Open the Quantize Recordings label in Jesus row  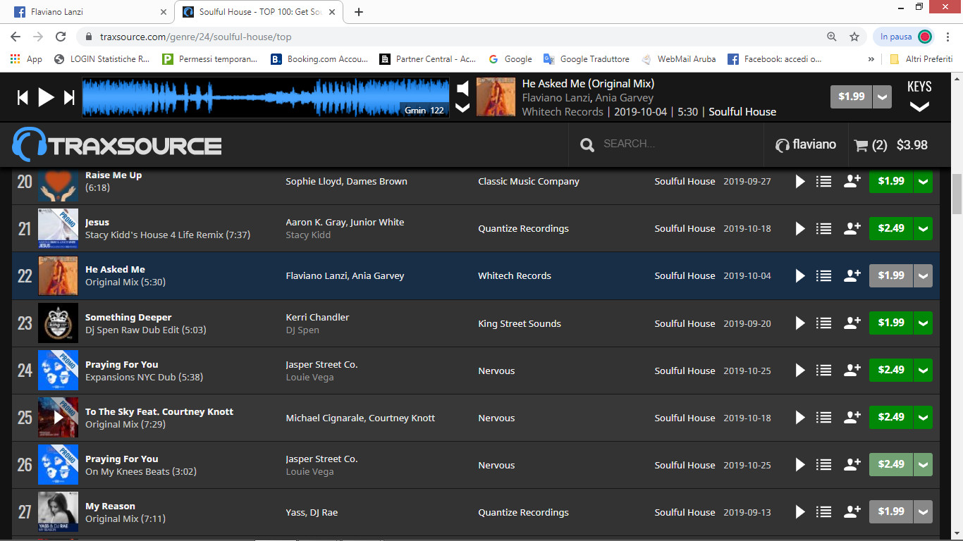point(523,229)
